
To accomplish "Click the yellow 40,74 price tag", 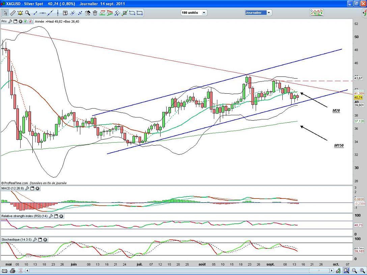I will 358,97.
